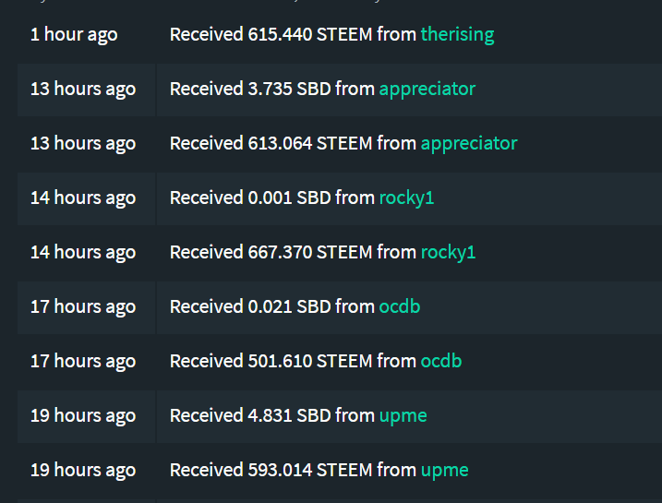Click '14 hours ago' beside 667.370 STEEM
662x503 pixels.
[83, 252]
